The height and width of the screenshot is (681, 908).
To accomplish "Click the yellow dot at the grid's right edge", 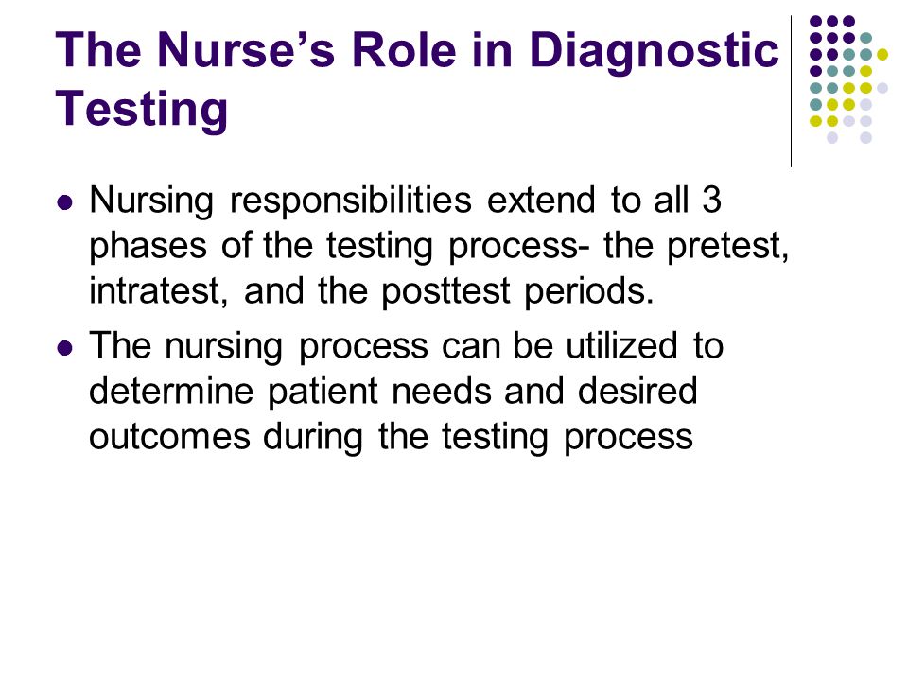I will coord(882,55).
